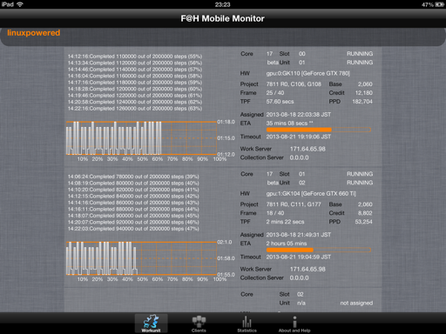This screenshot has height=334, width=446.
Task: Select project 7811 R0, C111, G177
Action: [294, 204]
